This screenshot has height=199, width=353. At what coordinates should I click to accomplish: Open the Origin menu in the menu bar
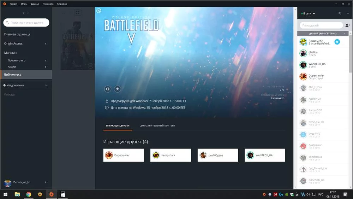pyautogui.click(x=14, y=4)
